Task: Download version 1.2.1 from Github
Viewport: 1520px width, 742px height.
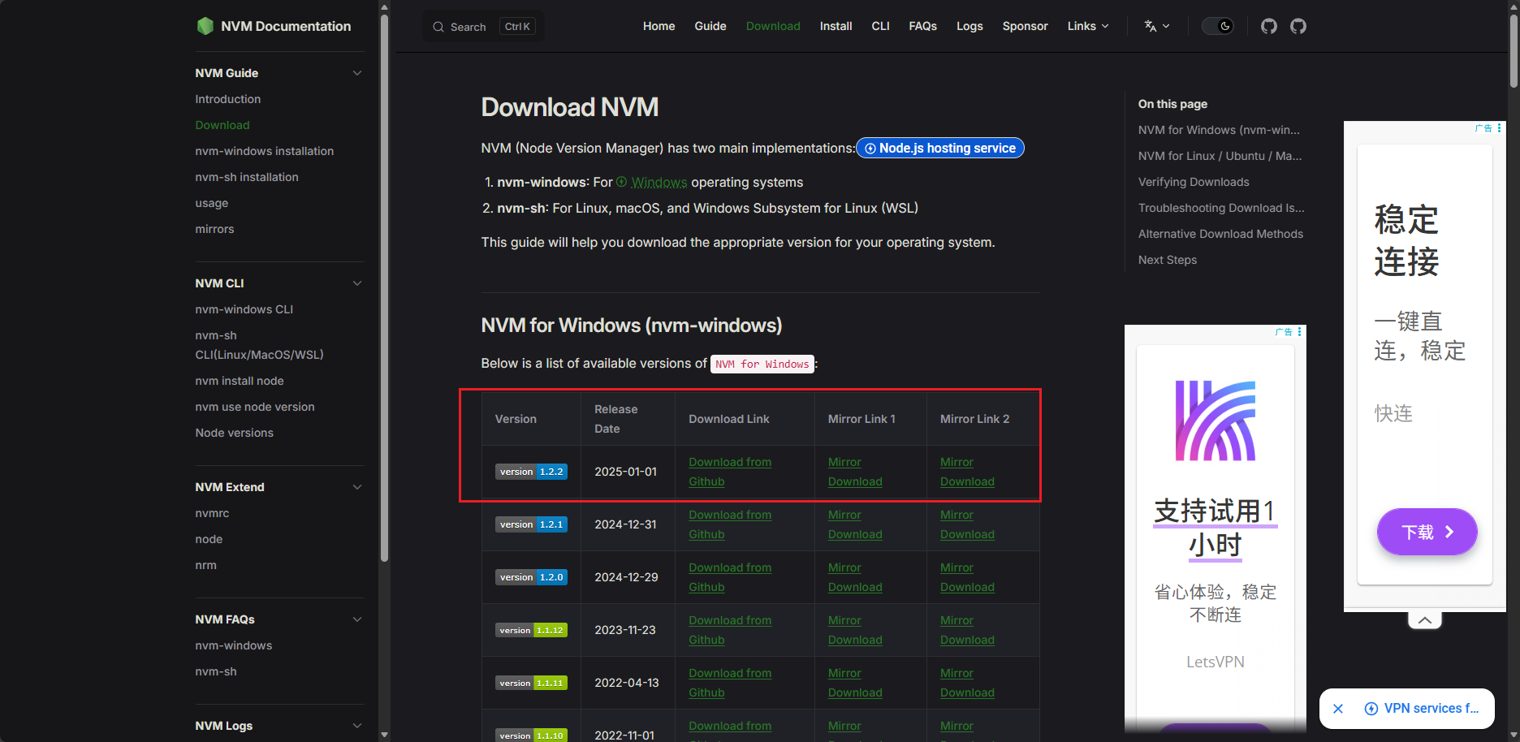Action: [730, 524]
